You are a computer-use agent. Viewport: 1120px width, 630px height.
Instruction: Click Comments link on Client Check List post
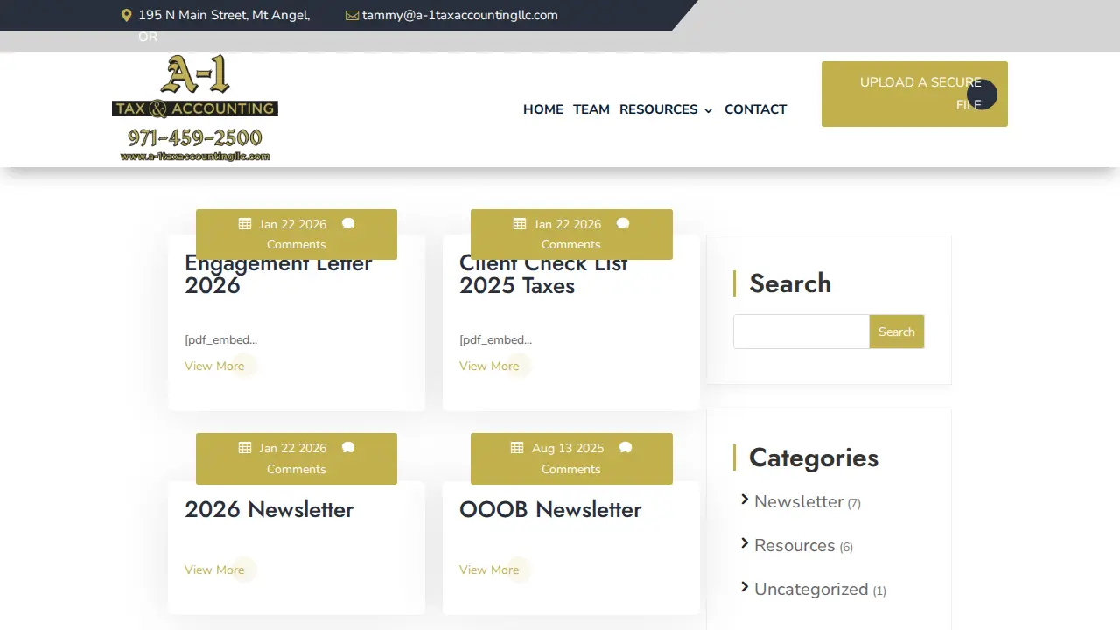coord(571,245)
